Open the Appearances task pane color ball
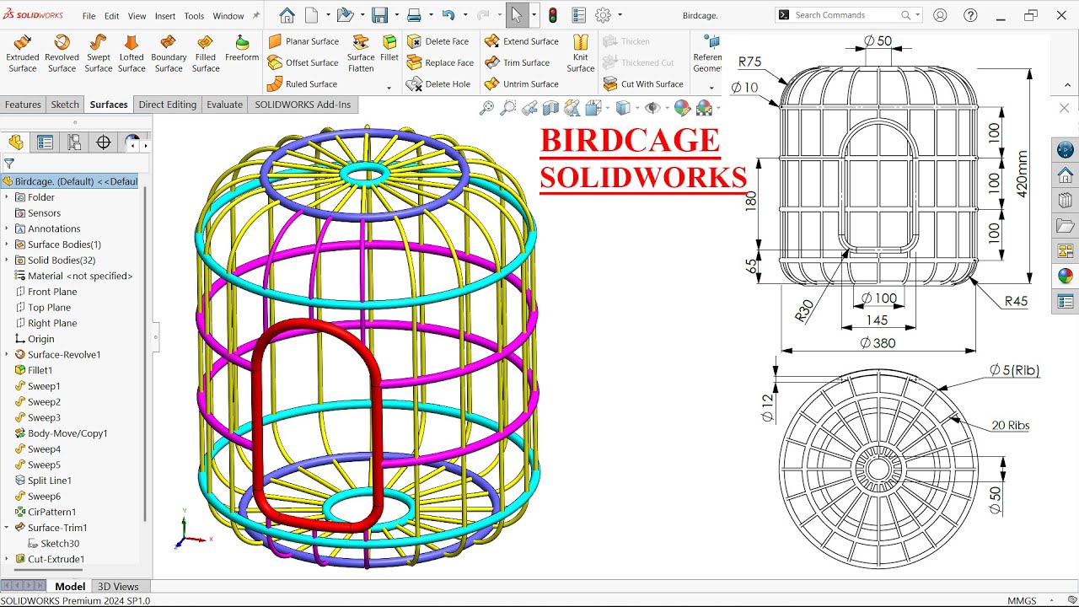Screen dimensions: 1079x607 click(1066, 276)
